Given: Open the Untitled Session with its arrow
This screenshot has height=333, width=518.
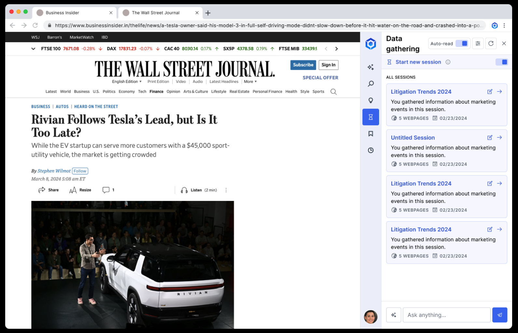Looking at the screenshot, I should (499, 138).
